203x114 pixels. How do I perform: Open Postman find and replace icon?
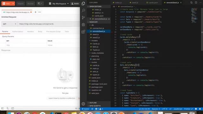point(8,108)
